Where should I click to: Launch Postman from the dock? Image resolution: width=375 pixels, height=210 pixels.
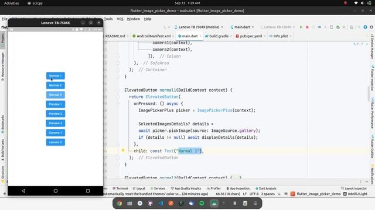(x=171, y=204)
